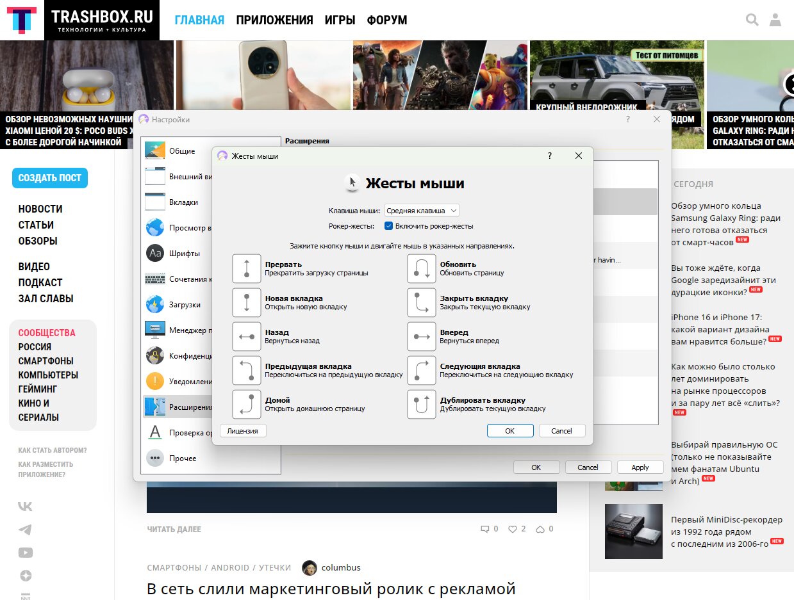This screenshot has height=600, width=794.
Task: Expand the Клавиша мыши dropdown
Action: 422,211
